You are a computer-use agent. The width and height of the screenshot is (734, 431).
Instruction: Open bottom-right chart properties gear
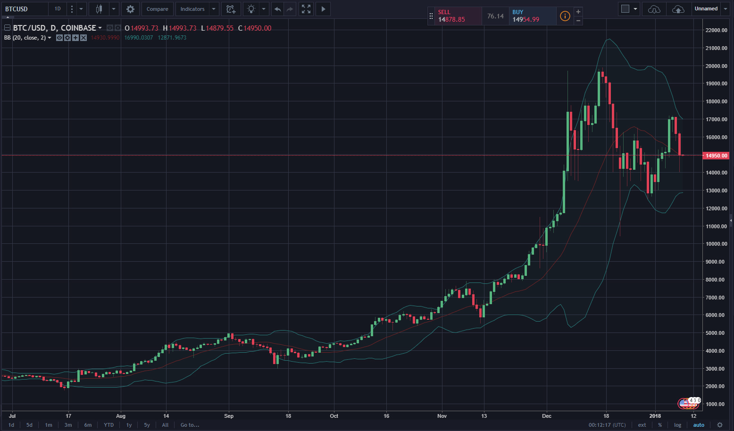click(x=720, y=425)
